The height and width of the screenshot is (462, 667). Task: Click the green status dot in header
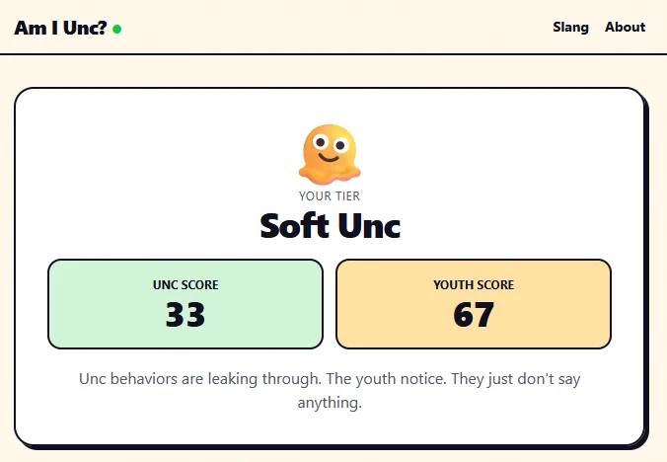pos(117,29)
